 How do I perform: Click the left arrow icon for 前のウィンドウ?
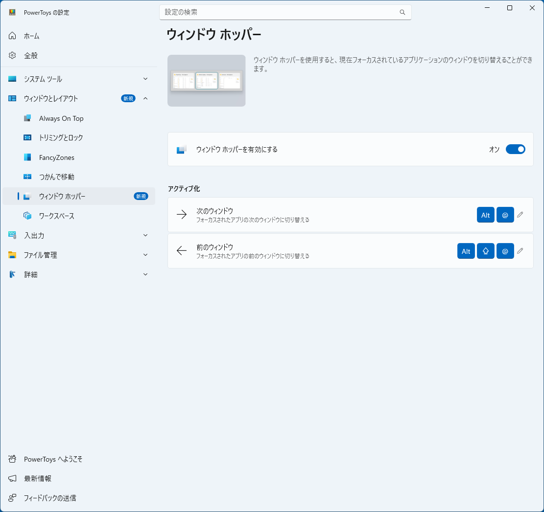182,250
